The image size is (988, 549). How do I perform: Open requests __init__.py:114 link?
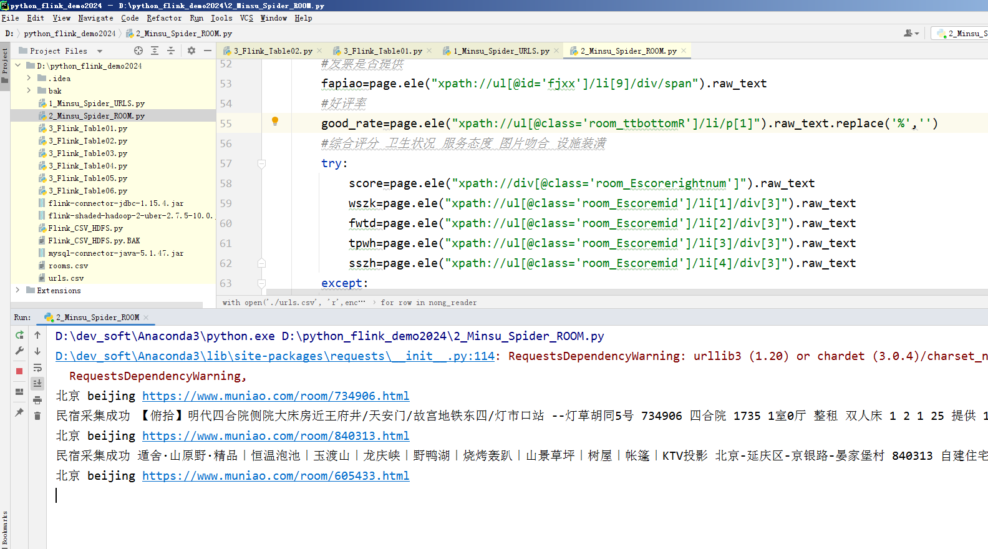point(275,356)
